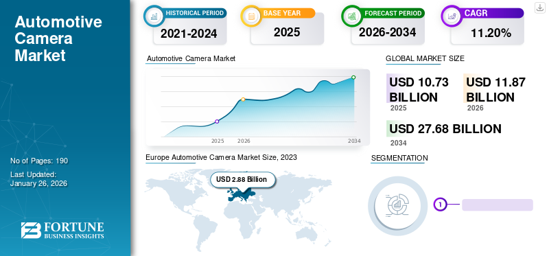Click the Base Year label
Viewport: 549px width, 256px height.
pyautogui.click(x=282, y=13)
